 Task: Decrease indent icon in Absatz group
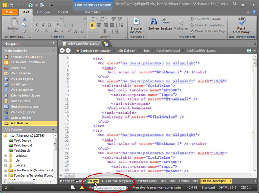coord(114,19)
